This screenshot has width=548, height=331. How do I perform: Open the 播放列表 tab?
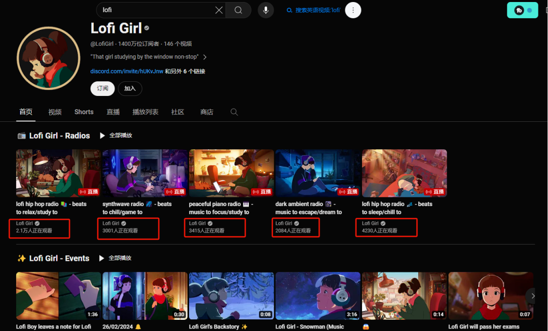click(145, 112)
